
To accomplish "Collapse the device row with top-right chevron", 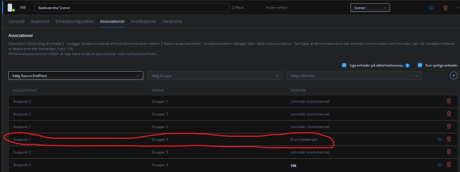I will click(x=457, y=8).
